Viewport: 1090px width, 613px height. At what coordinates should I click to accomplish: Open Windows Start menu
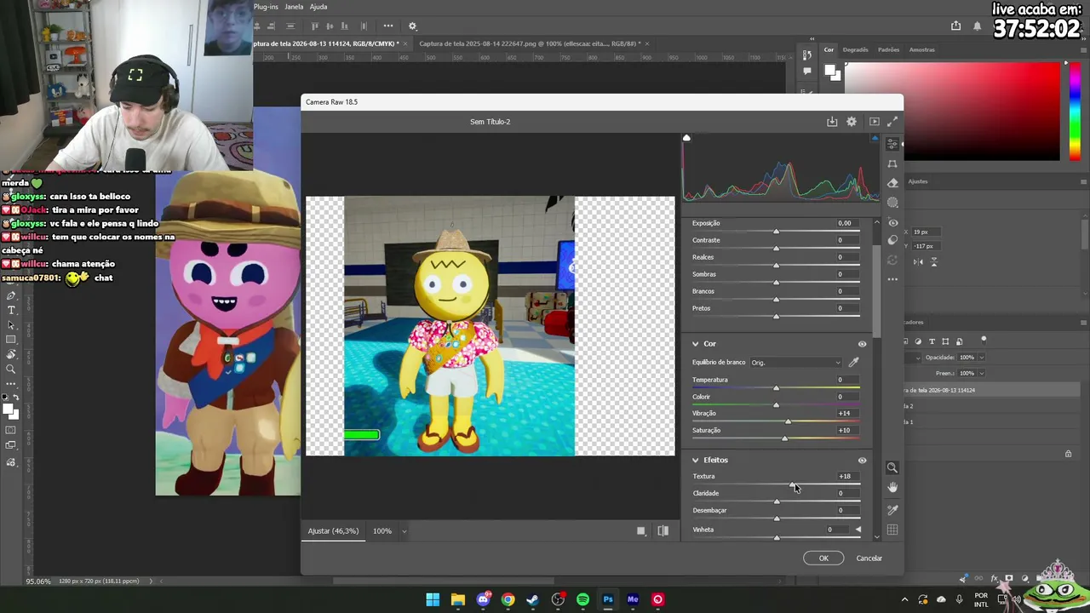tap(433, 599)
